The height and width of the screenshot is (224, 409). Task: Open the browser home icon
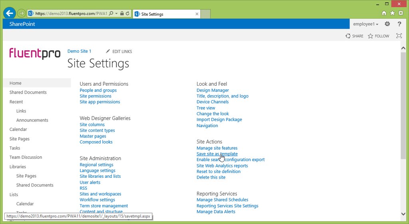pyautogui.click(x=384, y=13)
